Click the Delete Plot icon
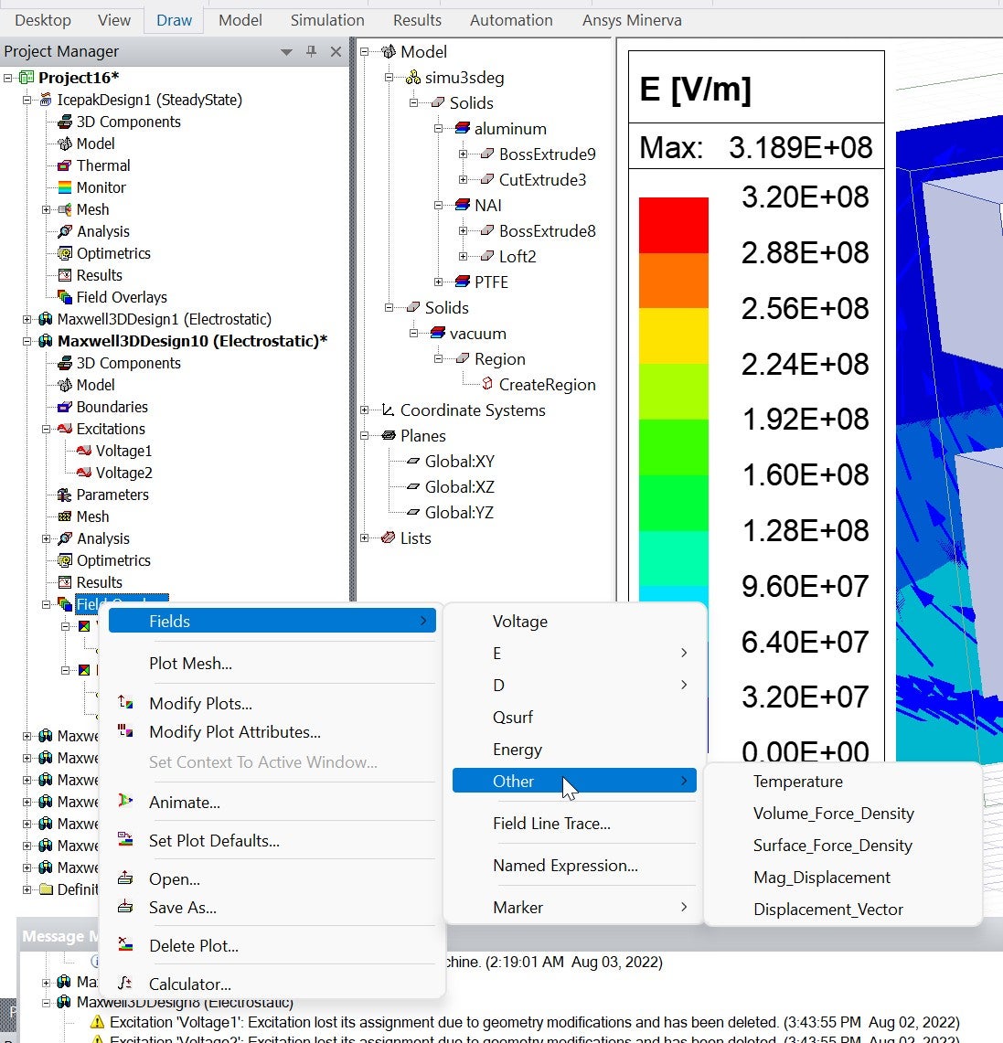Image resolution: width=1003 pixels, height=1043 pixels. coord(126,945)
